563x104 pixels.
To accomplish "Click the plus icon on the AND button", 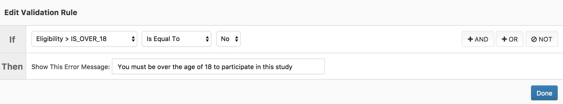I will pyautogui.click(x=470, y=39).
